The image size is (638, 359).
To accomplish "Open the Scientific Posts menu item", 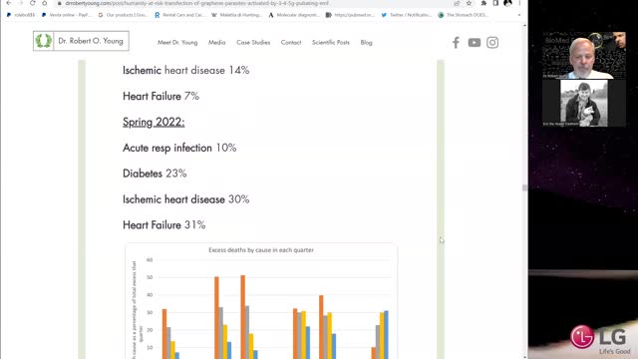I will pyautogui.click(x=331, y=42).
